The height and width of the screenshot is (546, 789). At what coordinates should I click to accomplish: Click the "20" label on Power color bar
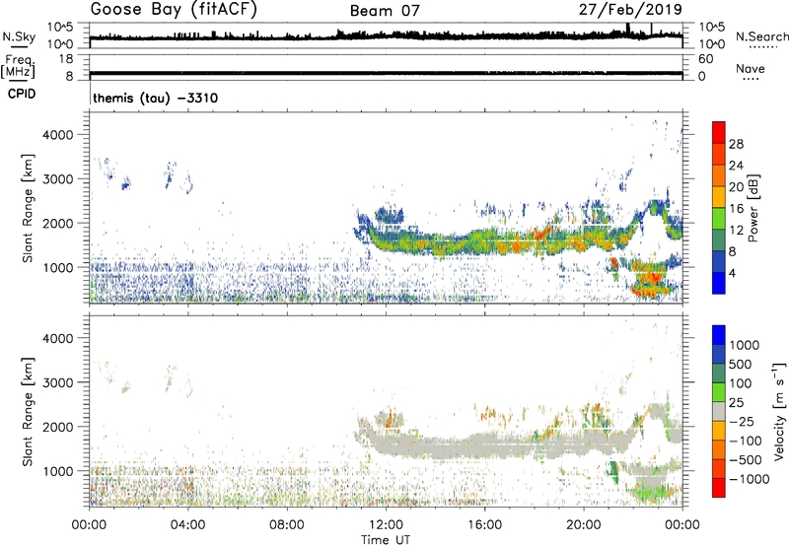(x=736, y=187)
